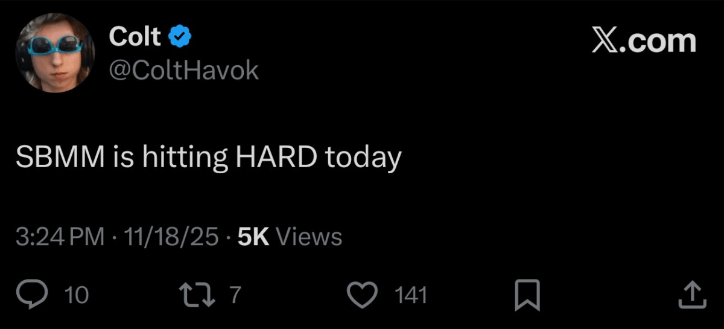The image size is (724, 329).
Task: Open the share options icon
Action: coord(692,295)
